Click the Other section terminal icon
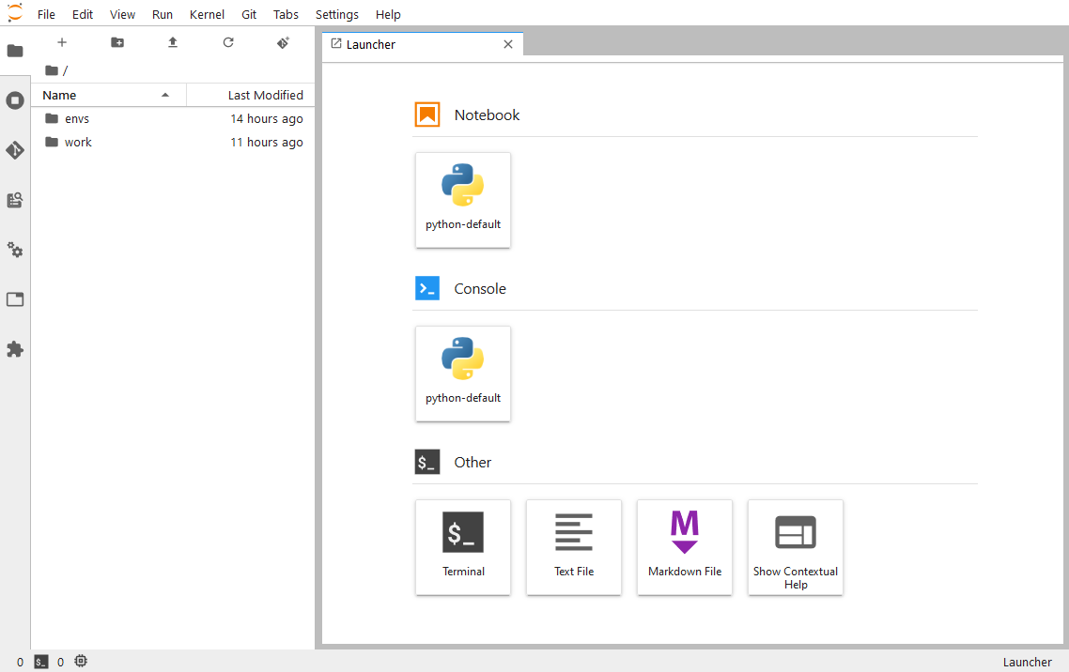 click(x=427, y=462)
